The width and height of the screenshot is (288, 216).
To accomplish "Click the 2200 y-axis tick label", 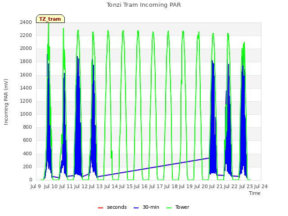I will [x=26, y=35].
